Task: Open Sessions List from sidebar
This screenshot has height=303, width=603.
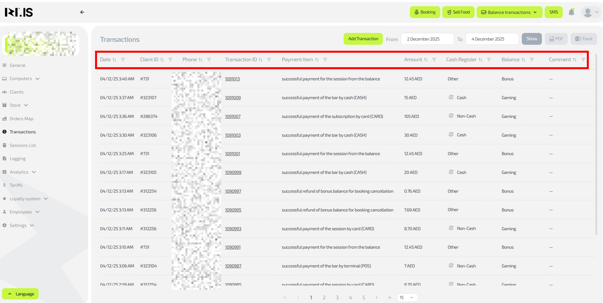Action: [23, 145]
